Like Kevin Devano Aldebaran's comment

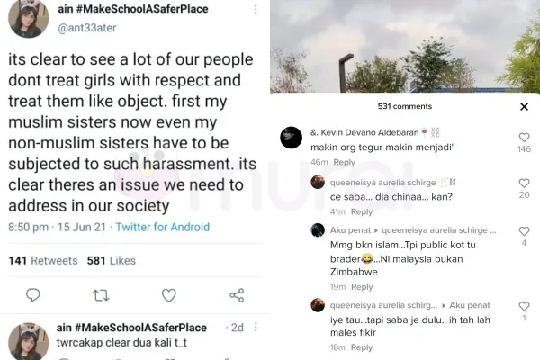524,138
